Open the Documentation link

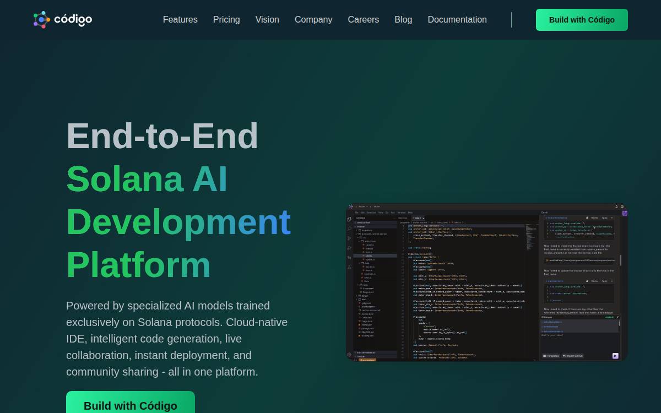point(457,20)
